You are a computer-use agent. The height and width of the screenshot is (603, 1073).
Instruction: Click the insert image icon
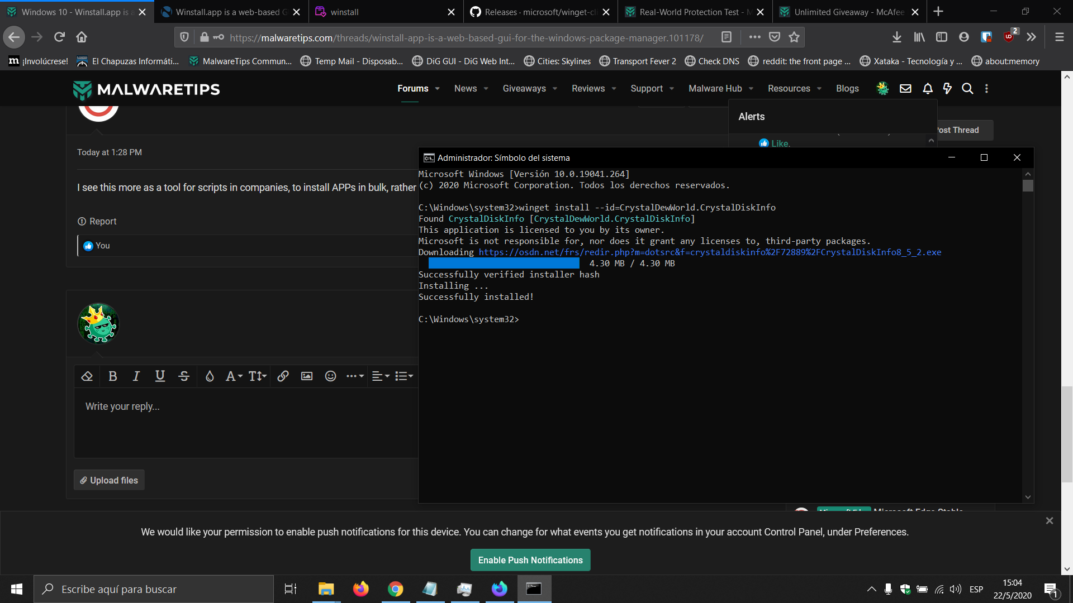pyautogui.click(x=307, y=376)
